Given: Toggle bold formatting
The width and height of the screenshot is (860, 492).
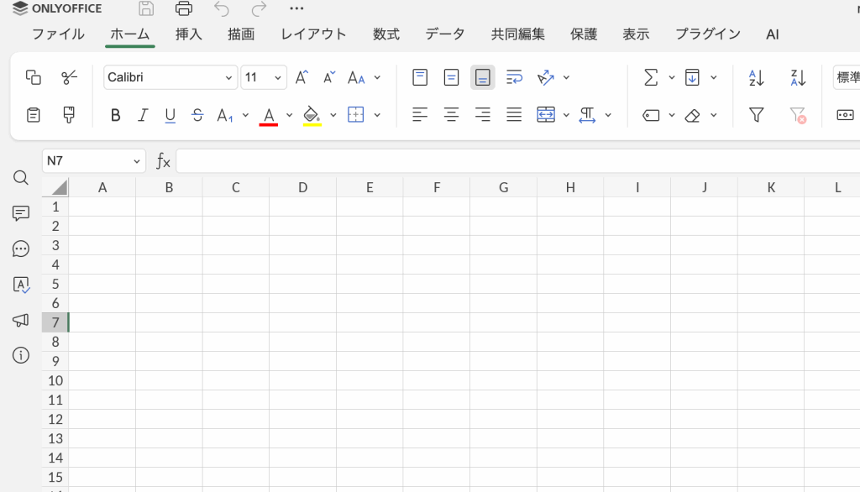Looking at the screenshot, I should click(x=116, y=115).
